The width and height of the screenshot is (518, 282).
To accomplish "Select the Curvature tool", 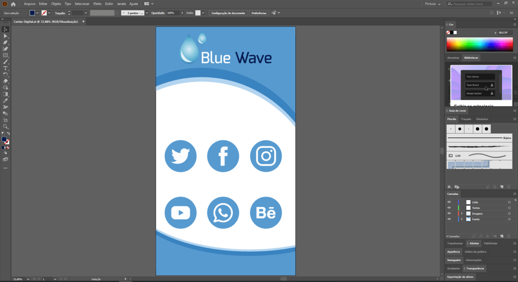I will click(5, 49).
